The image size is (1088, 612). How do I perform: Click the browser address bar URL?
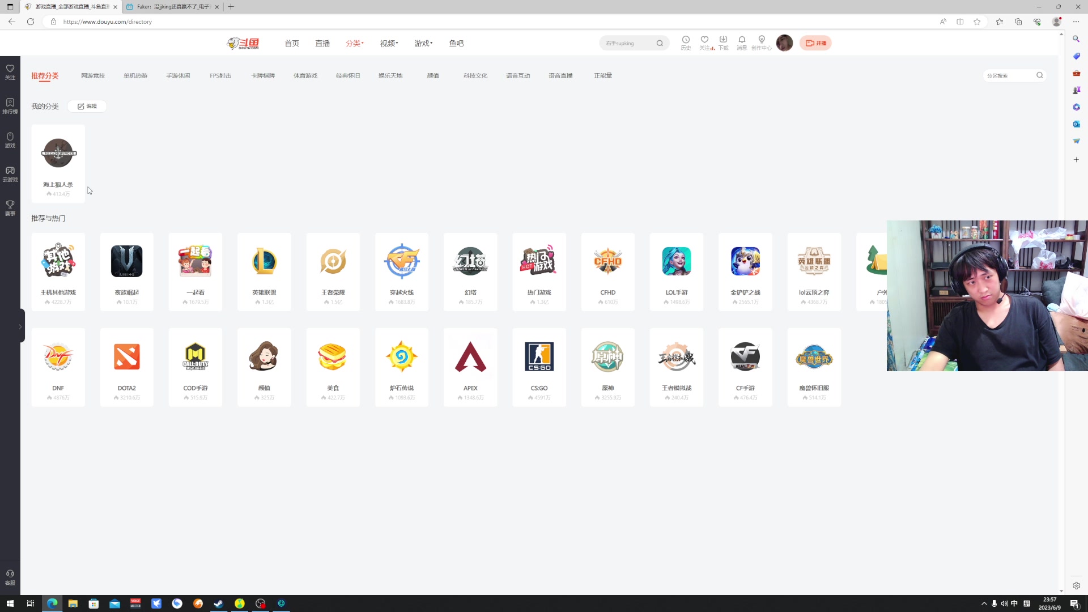[x=108, y=22]
